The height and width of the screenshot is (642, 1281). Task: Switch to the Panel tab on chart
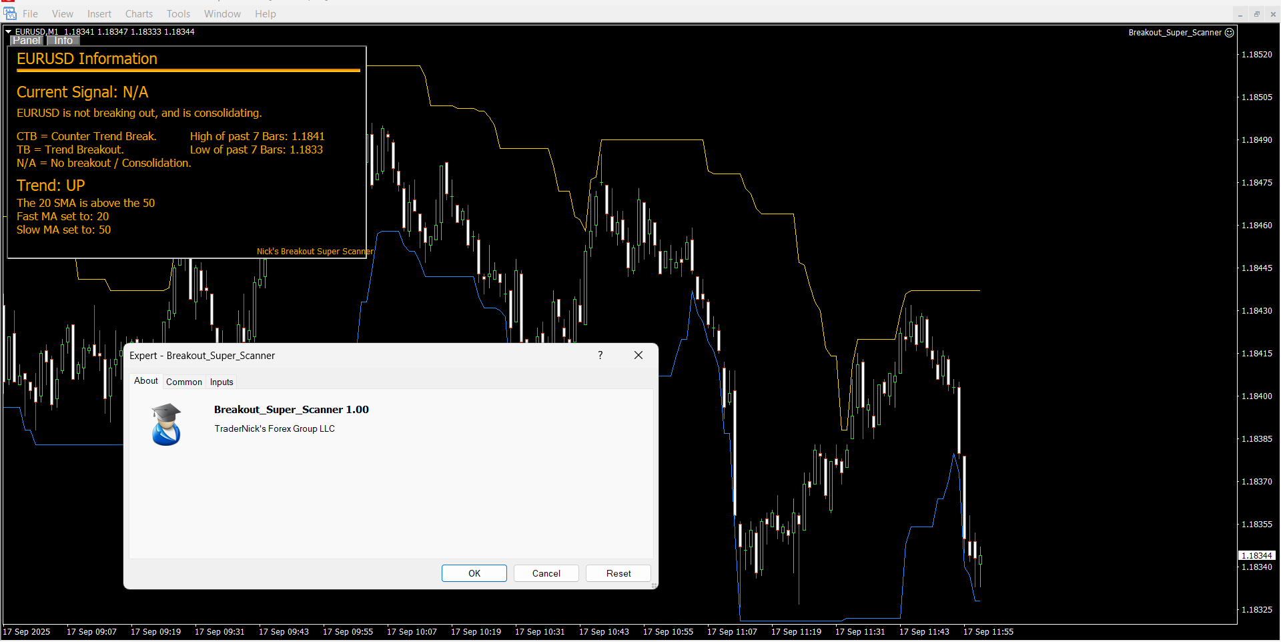(x=27, y=41)
